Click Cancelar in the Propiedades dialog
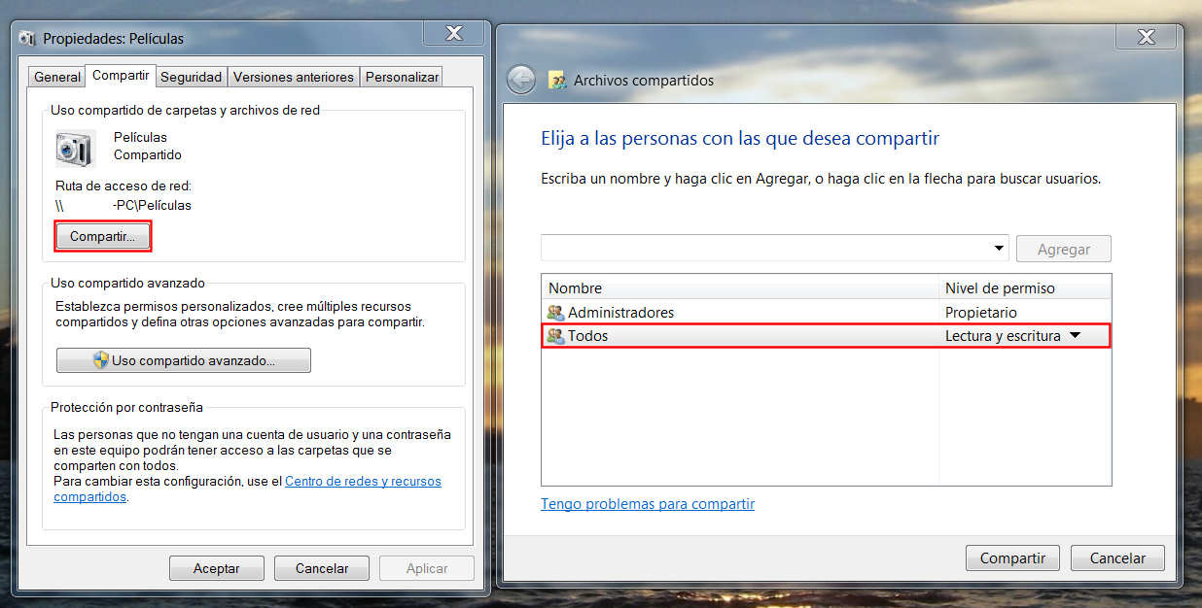This screenshot has width=1202, height=608. [322, 568]
